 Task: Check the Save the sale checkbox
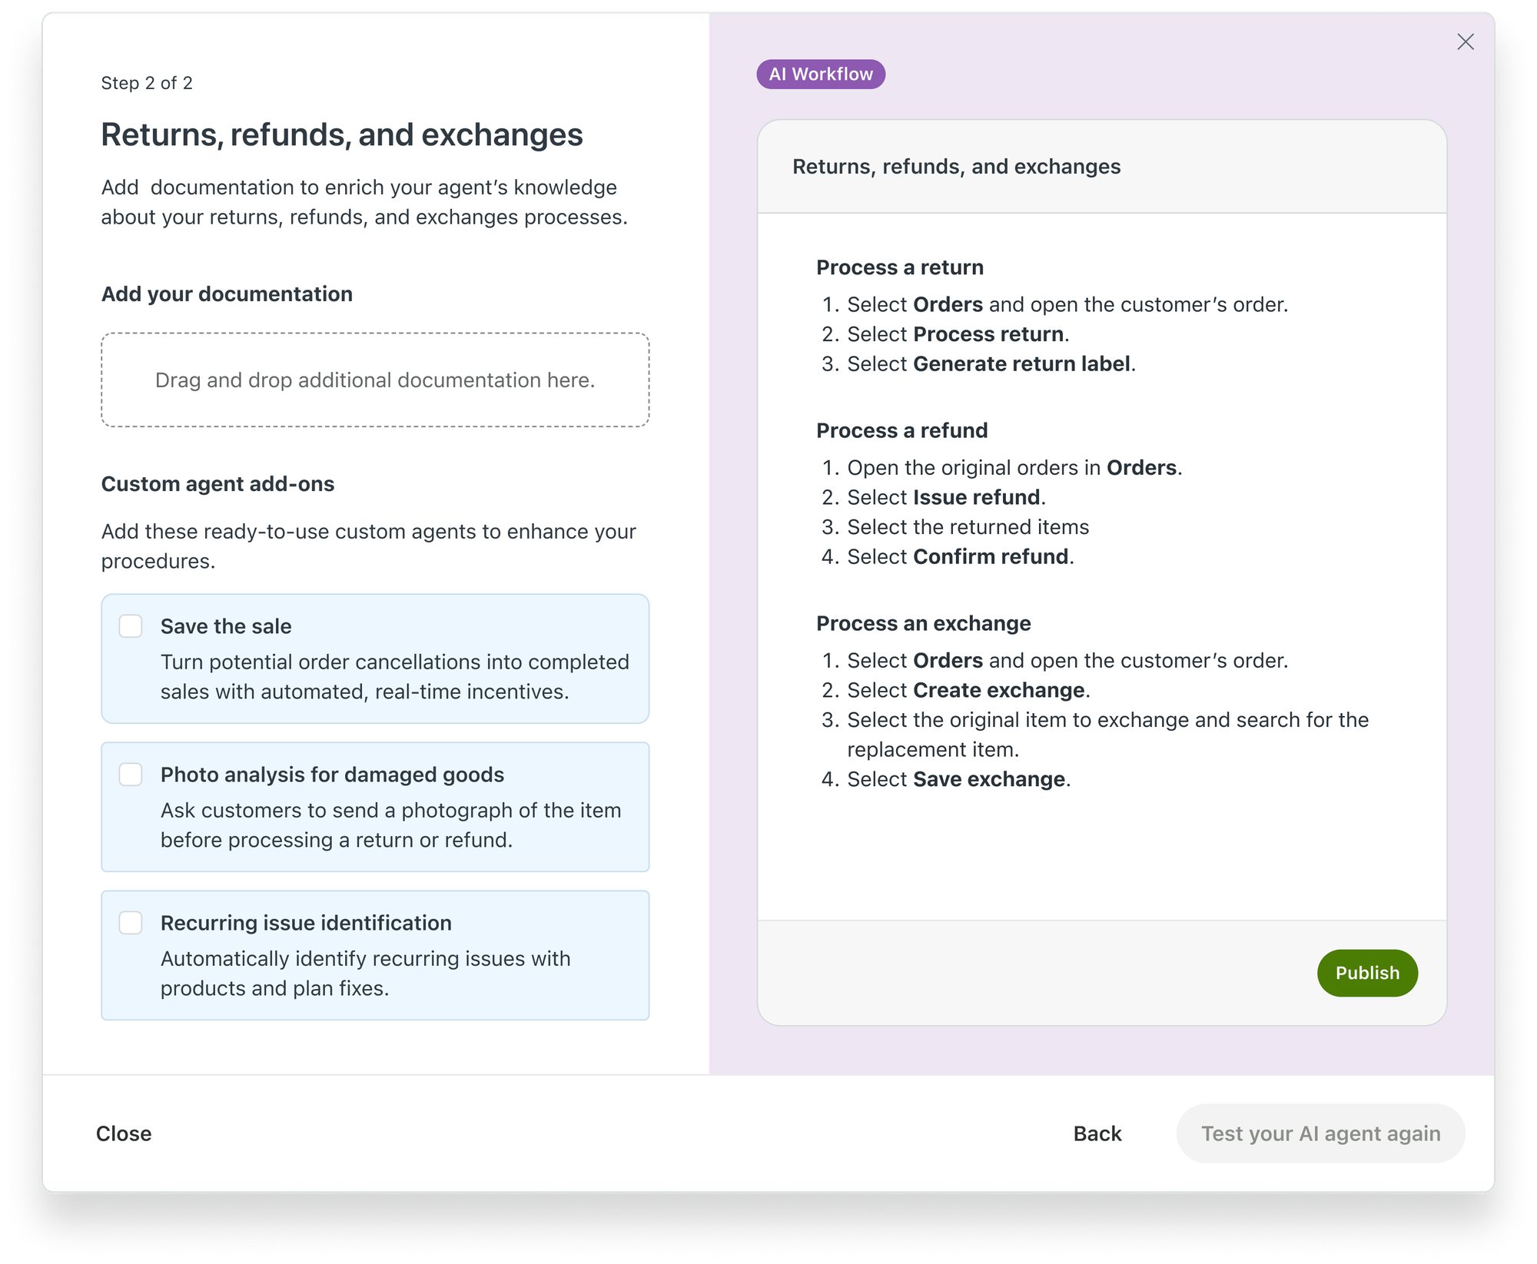(131, 626)
